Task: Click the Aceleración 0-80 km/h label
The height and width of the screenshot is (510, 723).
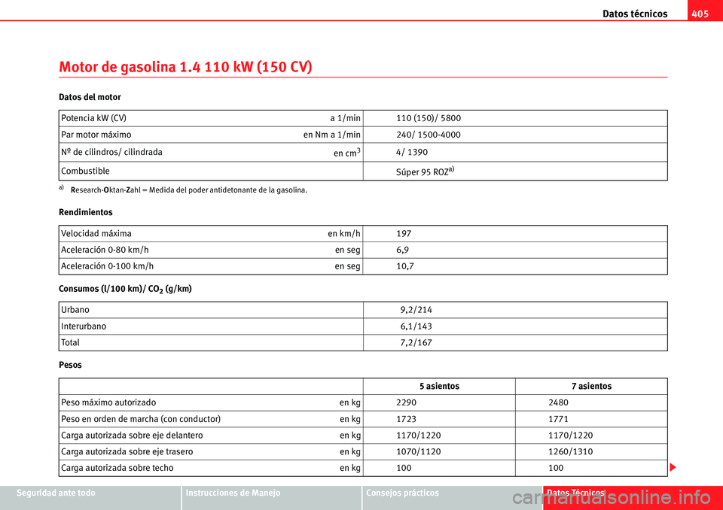Action: 105,250
